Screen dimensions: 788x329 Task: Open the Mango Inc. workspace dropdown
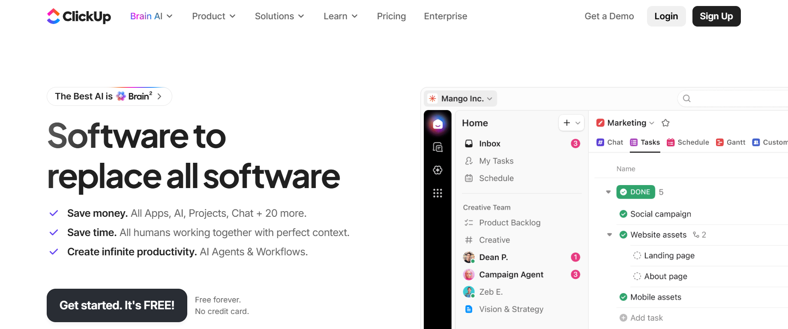pyautogui.click(x=461, y=99)
